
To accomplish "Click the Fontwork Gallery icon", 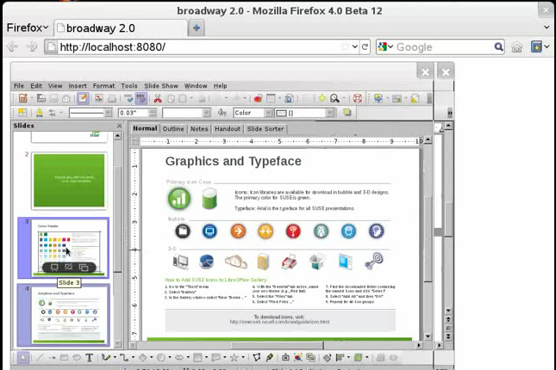I will (x=286, y=358).
